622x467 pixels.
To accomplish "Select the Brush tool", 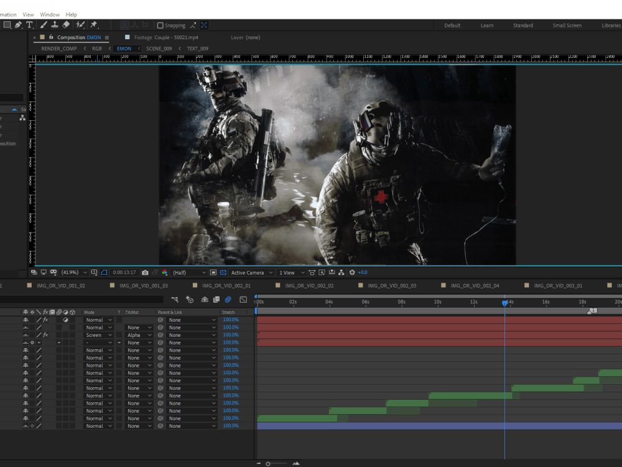I will click(x=44, y=25).
